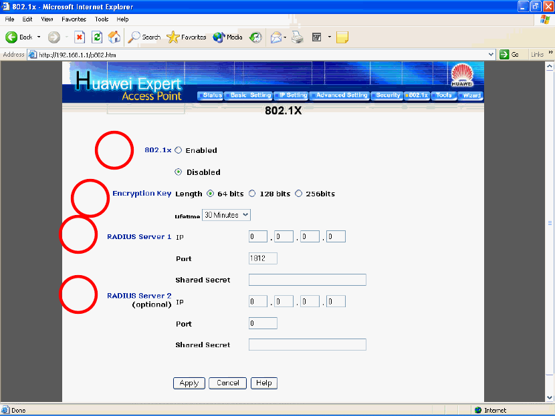
Task: Click RADIUS Server 1 third IP octet field
Action: click(310, 236)
